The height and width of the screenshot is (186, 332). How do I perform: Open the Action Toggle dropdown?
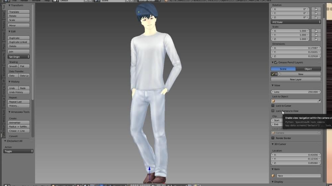(x=18, y=151)
